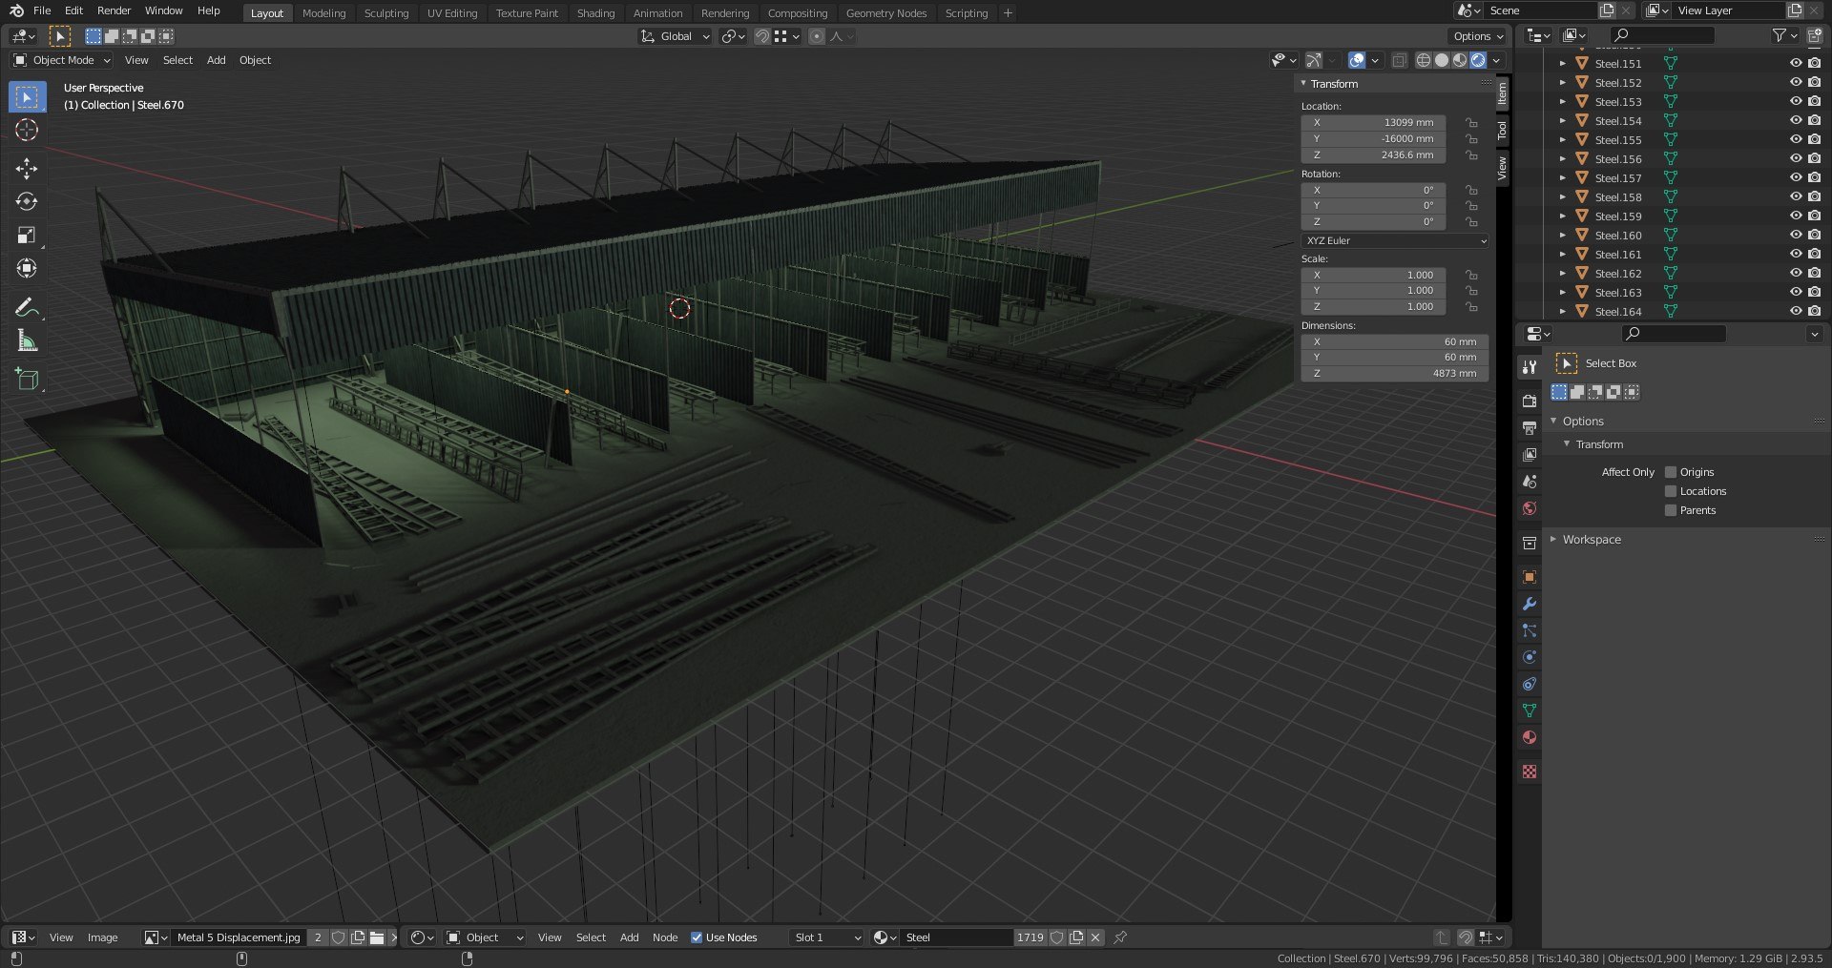Screen dimensions: 1832x968
Task: Activate the Rotate tool
Action: (27, 202)
